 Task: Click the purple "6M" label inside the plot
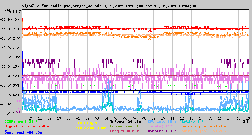18,112
